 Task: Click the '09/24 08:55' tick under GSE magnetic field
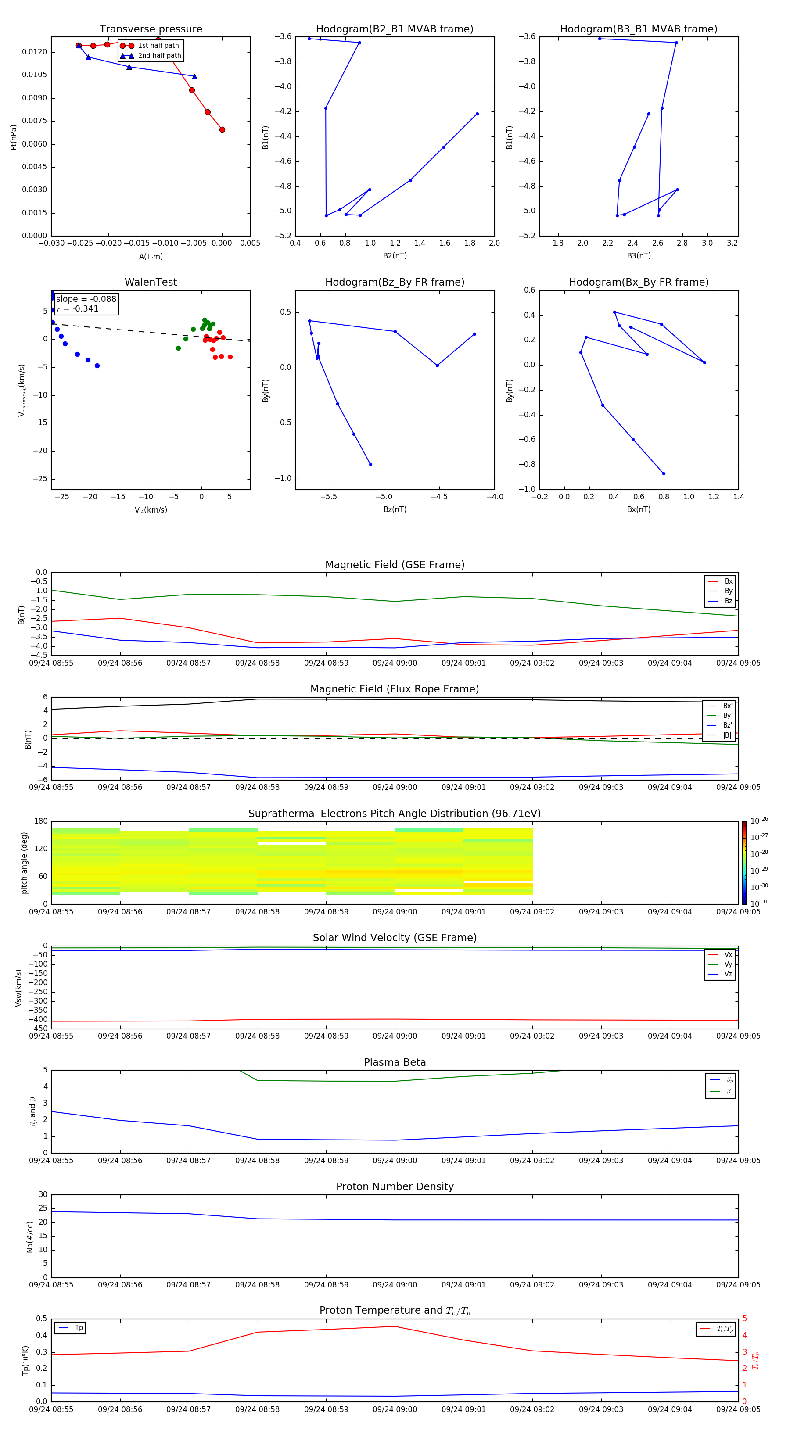(51, 663)
